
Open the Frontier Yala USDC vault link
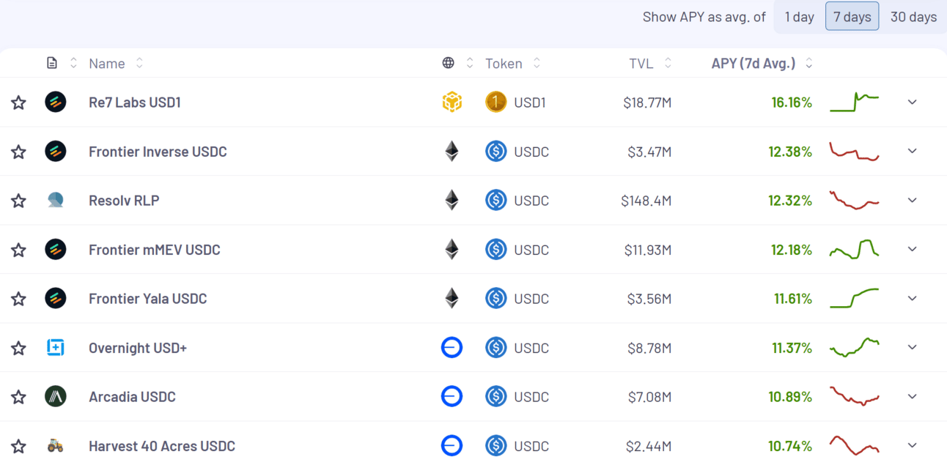click(147, 299)
